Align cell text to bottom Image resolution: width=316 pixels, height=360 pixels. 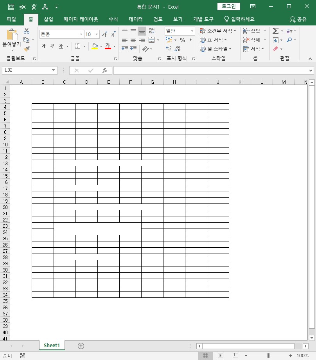142,31
